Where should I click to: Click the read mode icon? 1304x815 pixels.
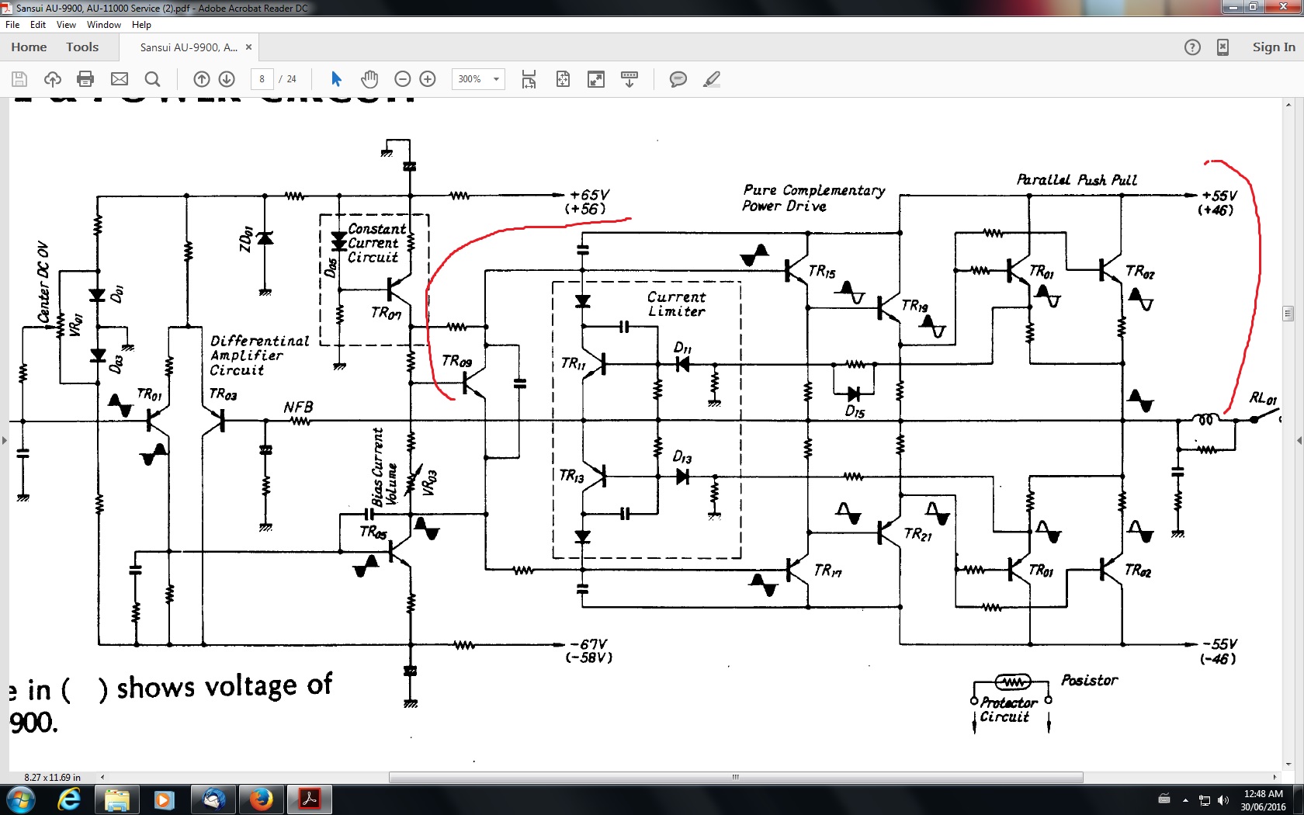629,79
